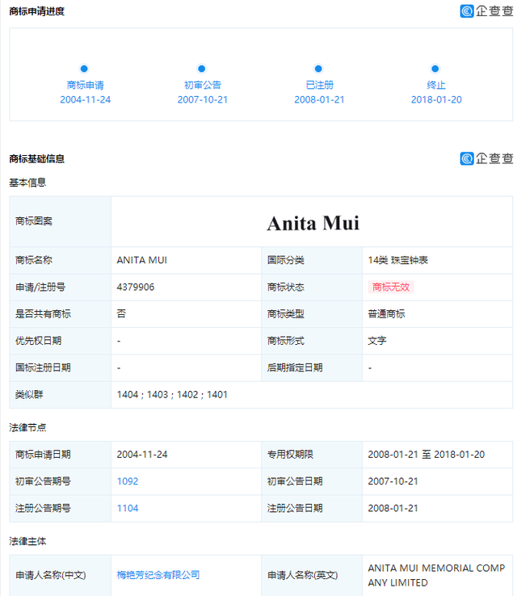Screen dimensions: 517x596
Task: Click the 法律节点 subheading
Action: [27, 428]
